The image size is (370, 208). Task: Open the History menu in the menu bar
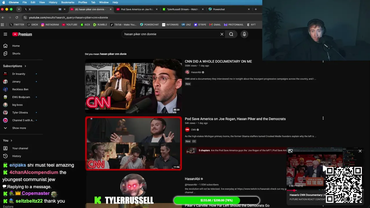(x=53, y=2)
